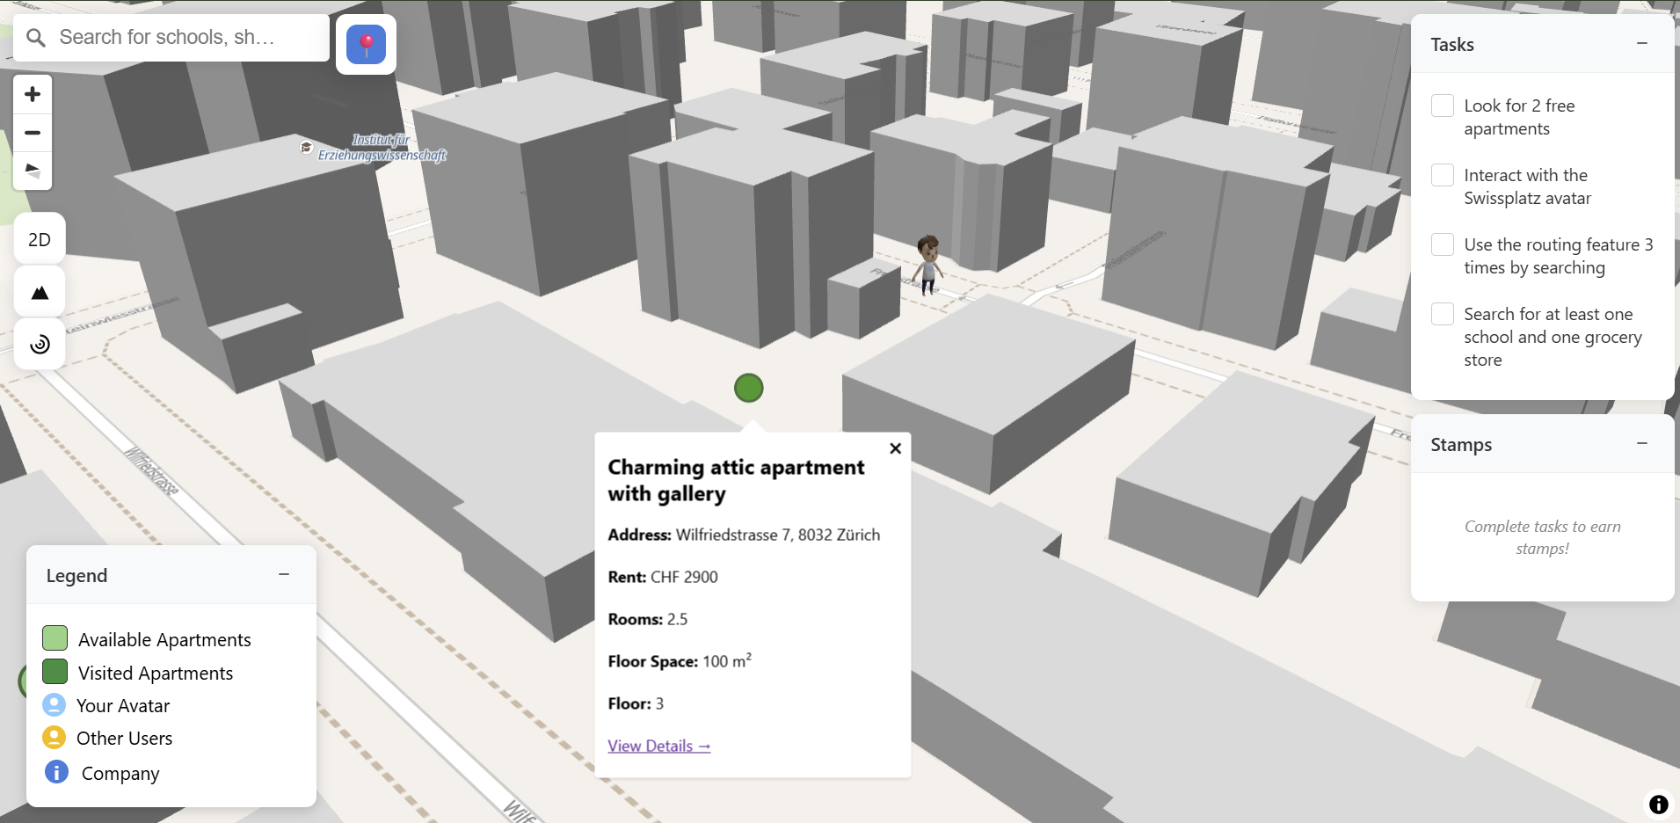
Task: Toggle terrain with the mountain icon
Action: pos(40,293)
